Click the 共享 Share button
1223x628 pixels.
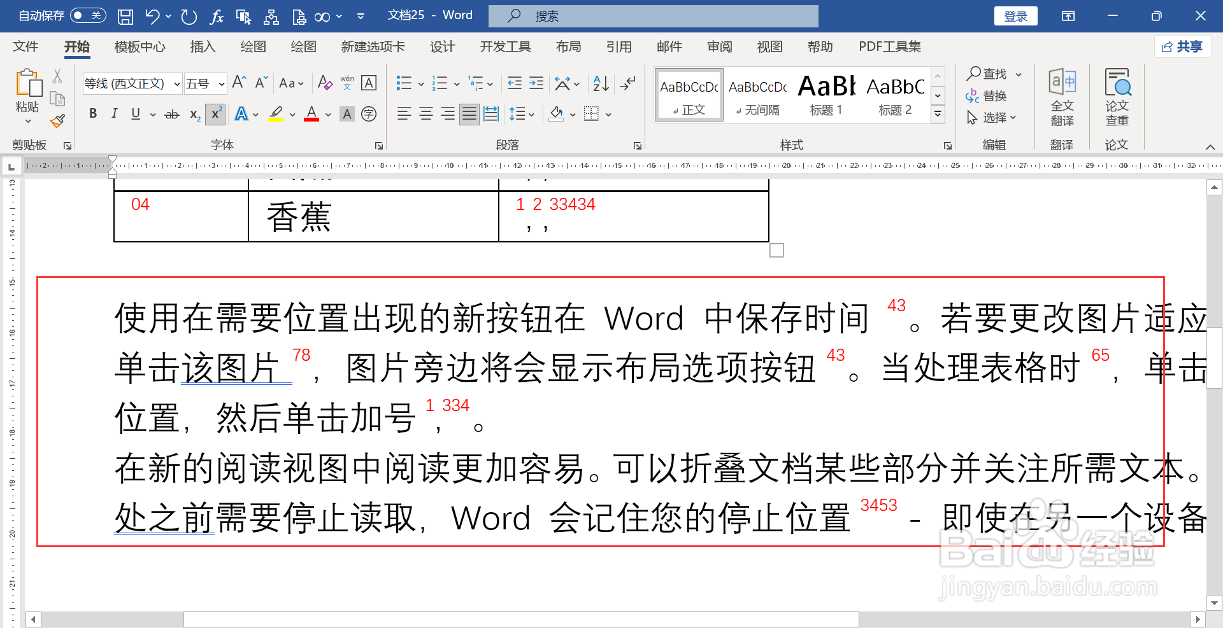[1182, 46]
